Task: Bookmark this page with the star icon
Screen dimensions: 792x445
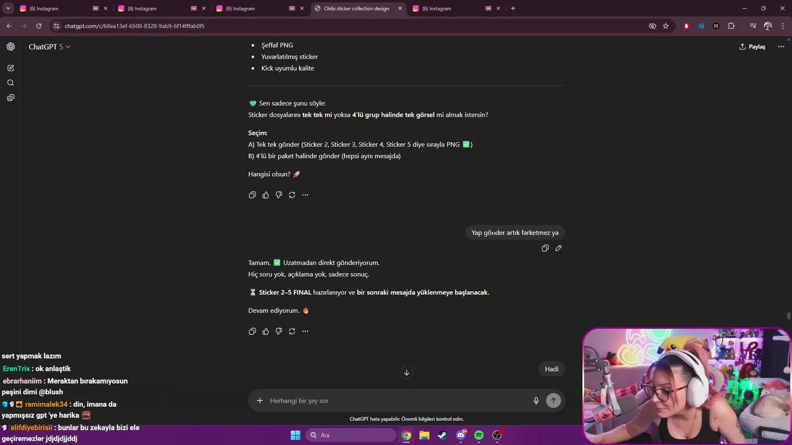Action: coord(666,26)
